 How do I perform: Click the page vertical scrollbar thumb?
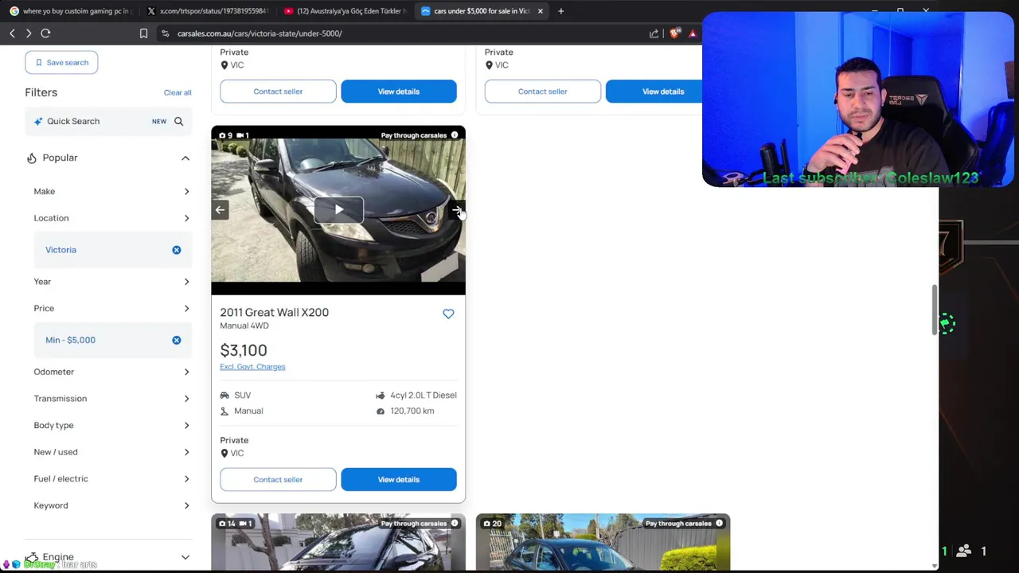pos(935,309)
